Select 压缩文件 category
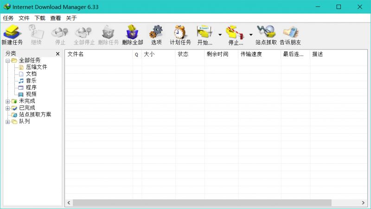 point(37,67)
